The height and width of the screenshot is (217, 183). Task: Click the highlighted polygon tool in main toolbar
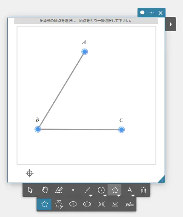(x=115, y=190)
